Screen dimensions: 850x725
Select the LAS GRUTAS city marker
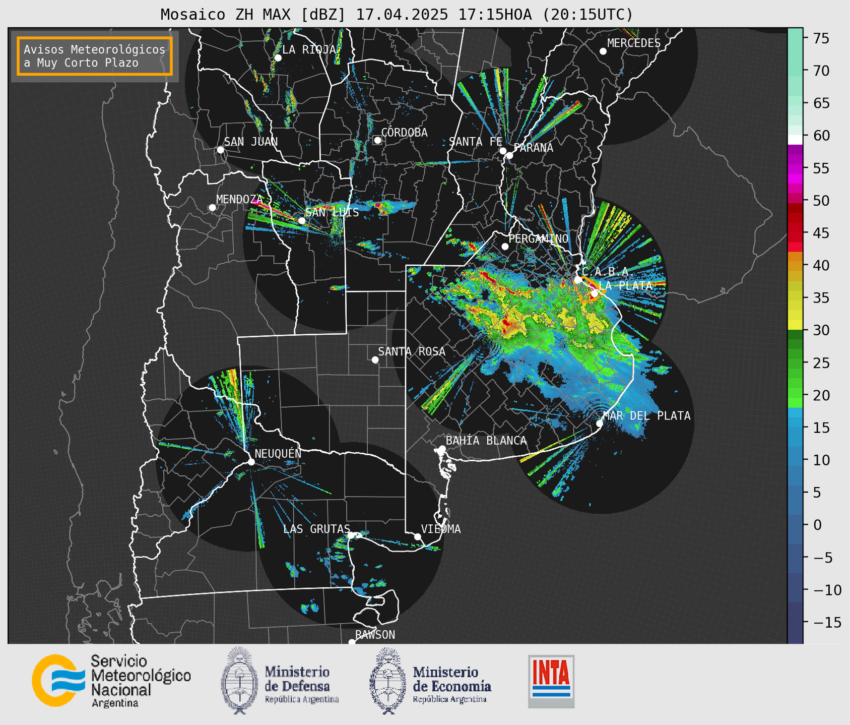pos(351,535)
